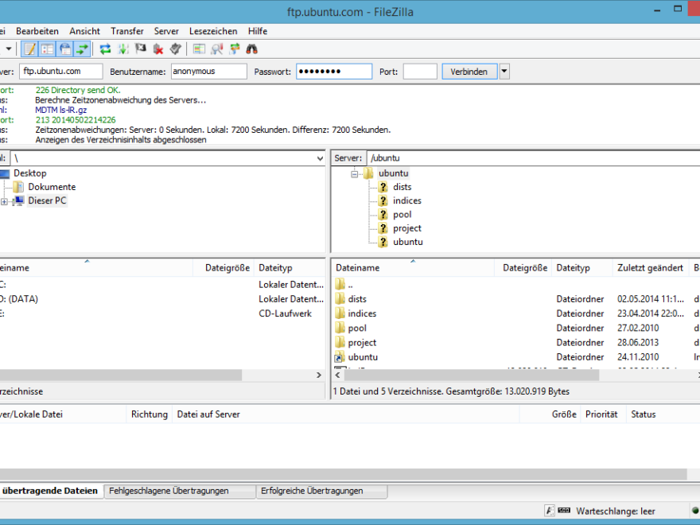Viewport: 700px width, 525px height.
Task: Click the parent directory '..' folder icon
Action: pos(340,285)
